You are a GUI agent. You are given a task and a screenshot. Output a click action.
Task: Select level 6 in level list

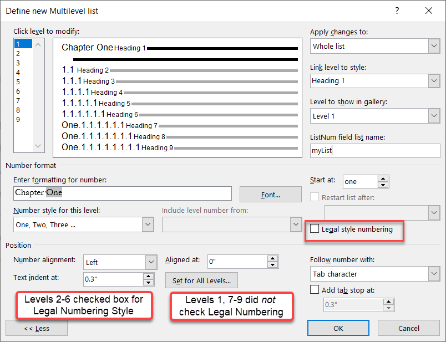pyautogui.click(x=23, y=91)
